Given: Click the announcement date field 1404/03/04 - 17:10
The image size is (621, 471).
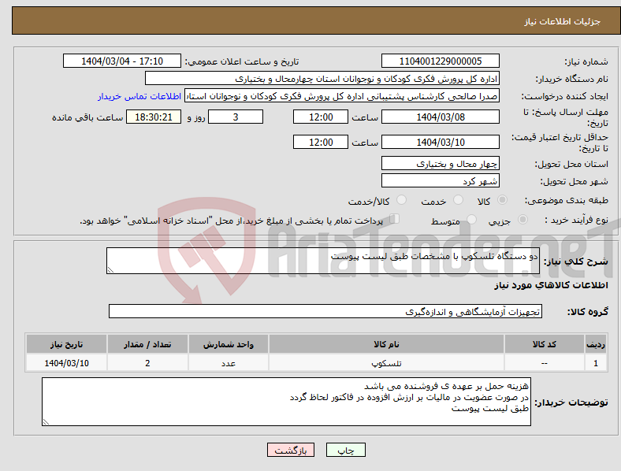Looking at the screenshot, I should click(122, 61).
